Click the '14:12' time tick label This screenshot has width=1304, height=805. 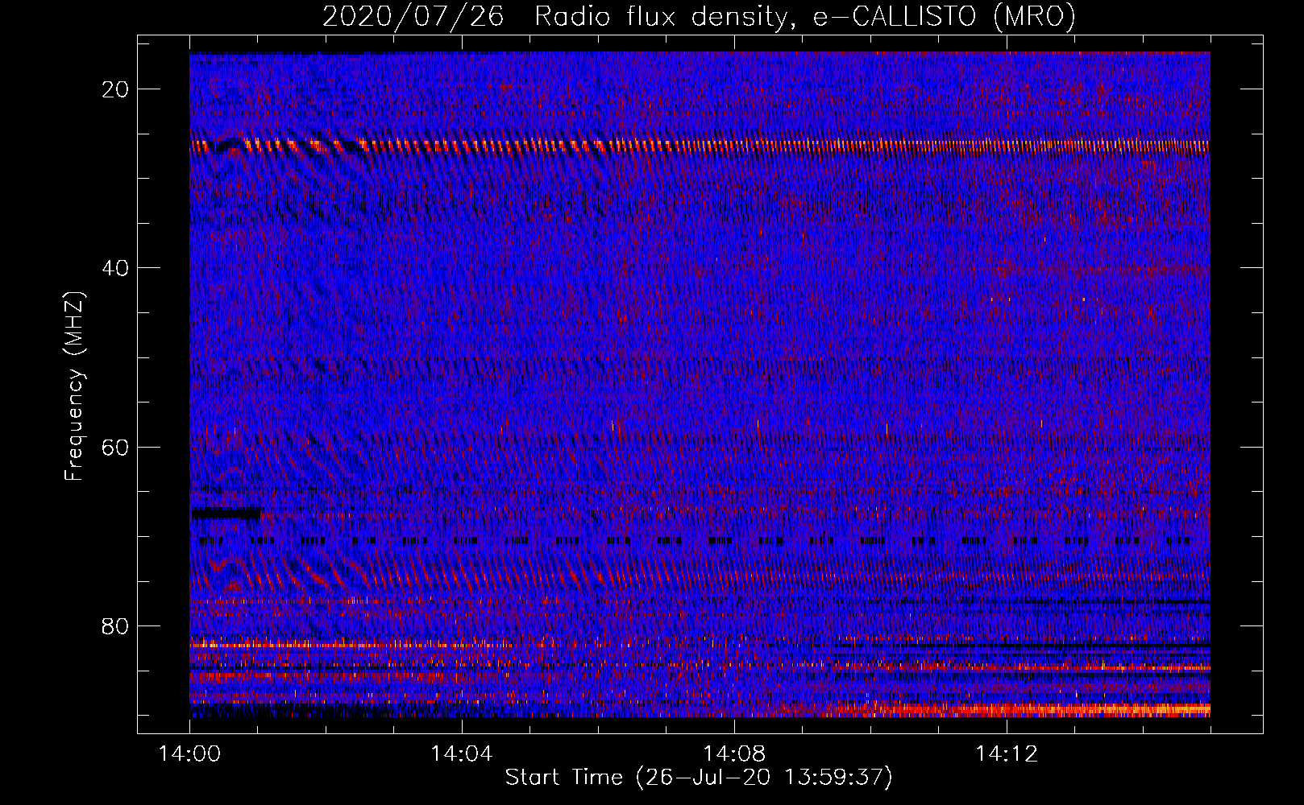1007,754
